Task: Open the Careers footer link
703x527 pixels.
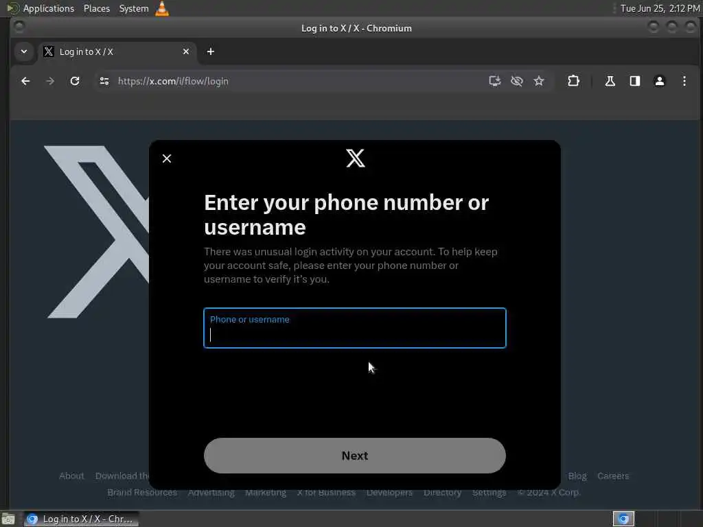Action: tap(613, 476)
